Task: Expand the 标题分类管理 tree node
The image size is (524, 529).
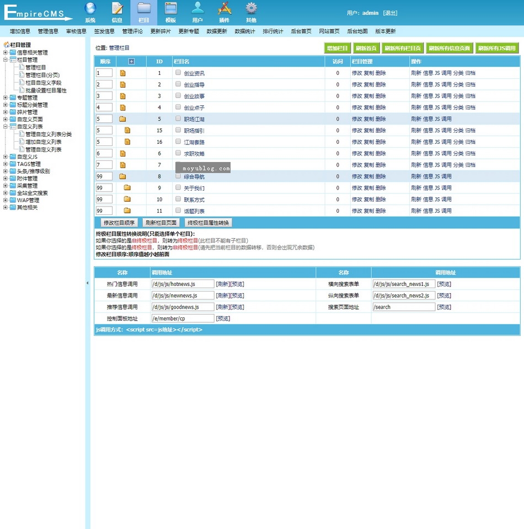Action: pos(6,105)
